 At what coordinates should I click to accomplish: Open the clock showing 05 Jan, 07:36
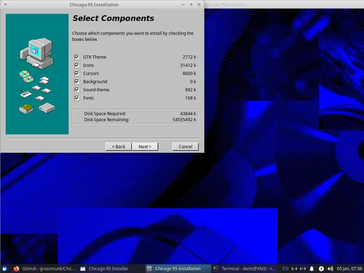coord(349,269)
